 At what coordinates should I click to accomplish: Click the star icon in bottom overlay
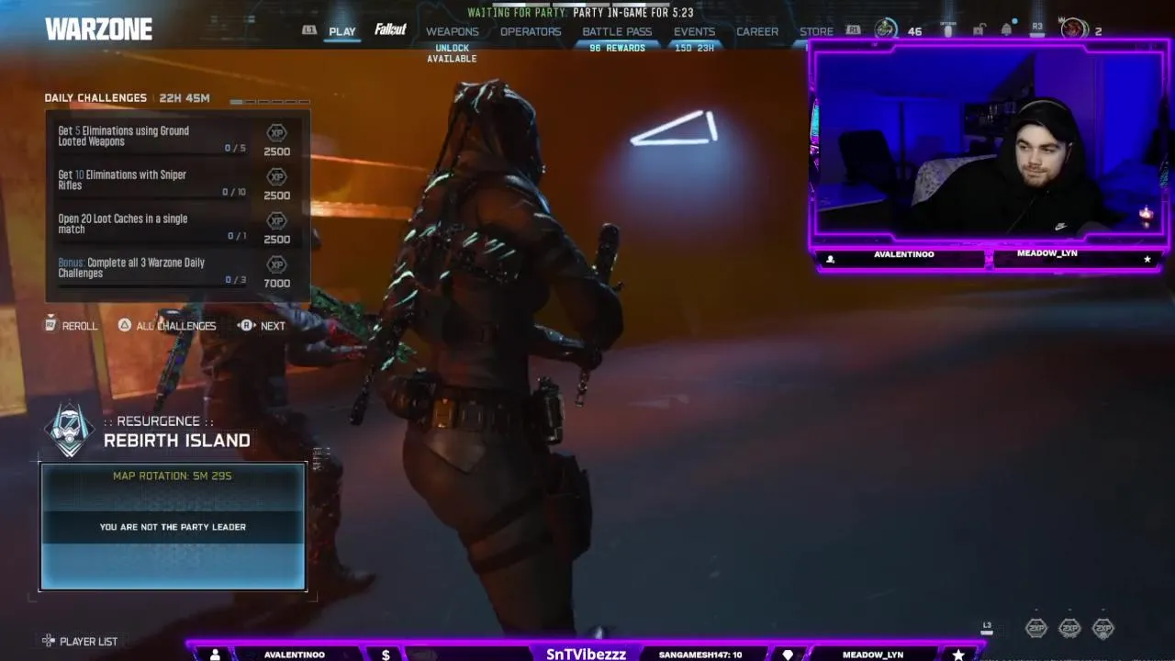(957, 655)
